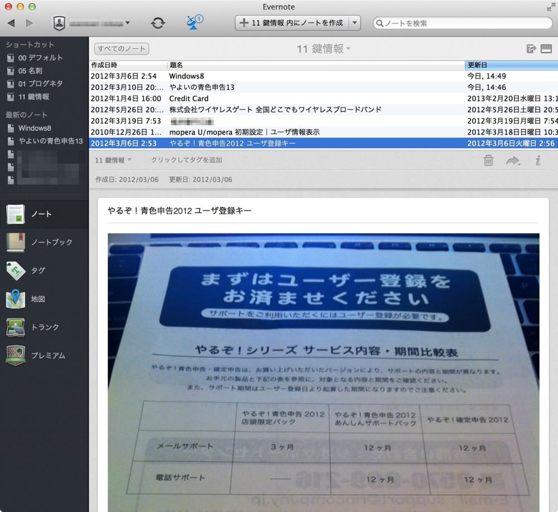
Task: Open recent note やよいの青色申告13 in sidebar
Action: pyautogui.click(x=51, y=141)
